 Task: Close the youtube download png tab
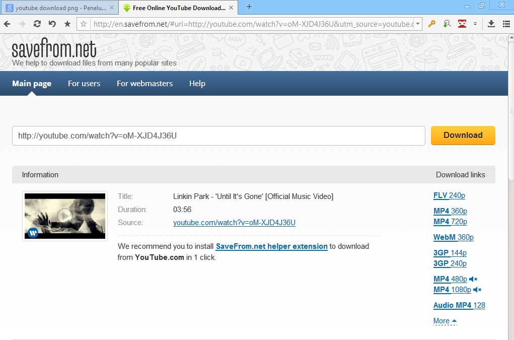(112, 8)
